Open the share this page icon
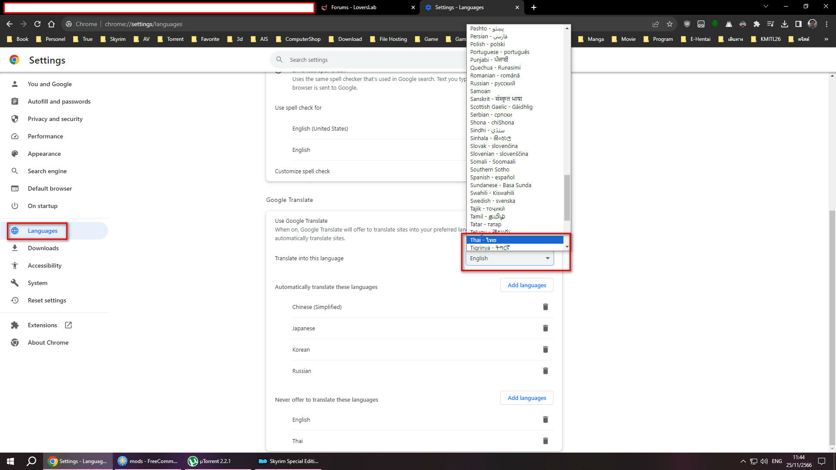The image size is (836, 470). pyautogui.click(x=656, y=24)
